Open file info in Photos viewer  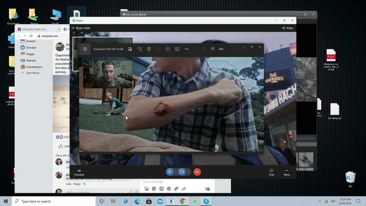point(167,49)
